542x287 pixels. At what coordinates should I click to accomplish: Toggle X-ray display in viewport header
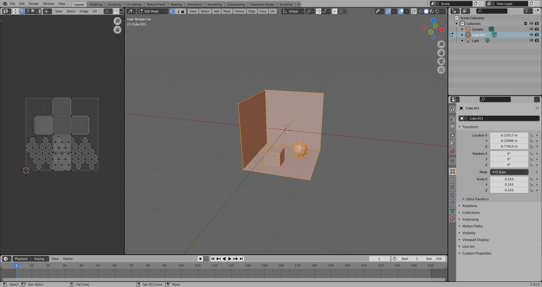[x=414, y=11]
